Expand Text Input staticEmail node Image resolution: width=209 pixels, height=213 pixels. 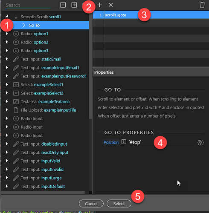[x=6, y=59]
